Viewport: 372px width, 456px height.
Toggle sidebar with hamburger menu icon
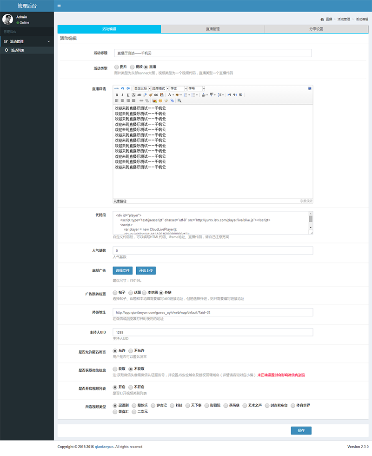click(x=59, y=6)
